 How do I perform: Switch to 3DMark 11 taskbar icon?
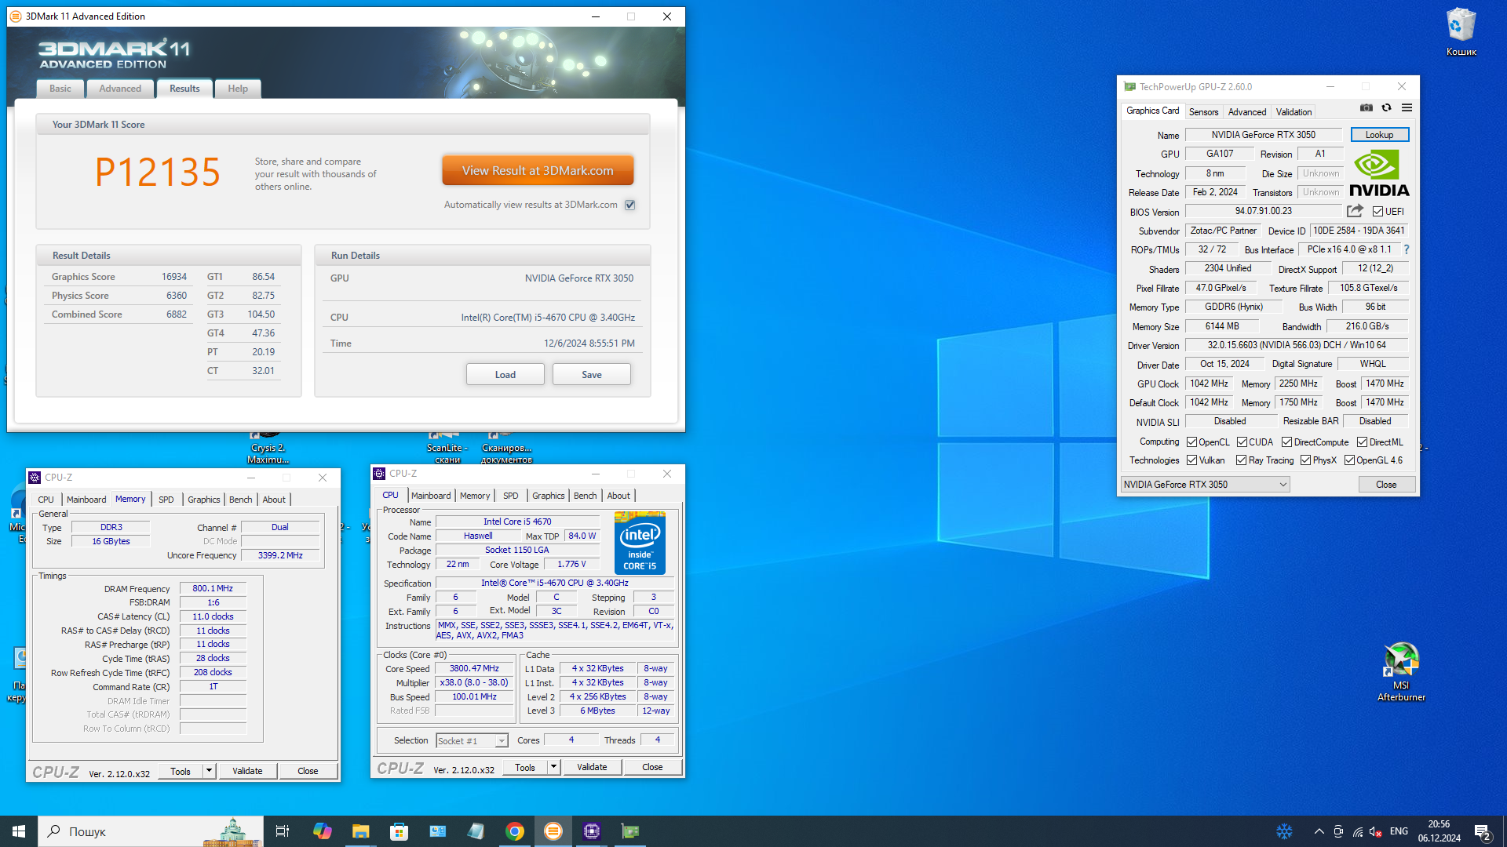click(x=553, y=831)
